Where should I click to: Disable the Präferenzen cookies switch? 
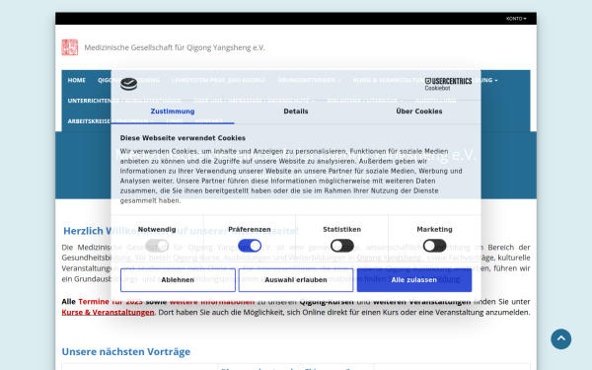[250, 246]
